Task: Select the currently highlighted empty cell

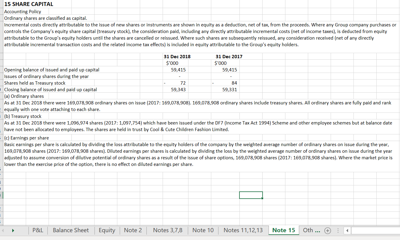Action: click(x=251, y=195)
